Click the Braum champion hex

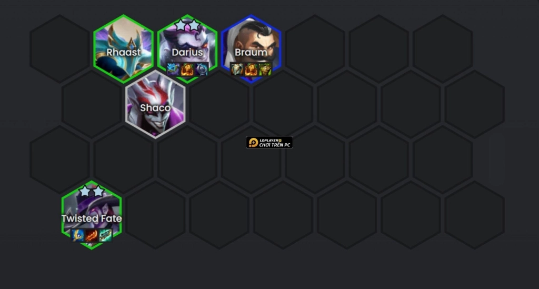click(251, 49)
